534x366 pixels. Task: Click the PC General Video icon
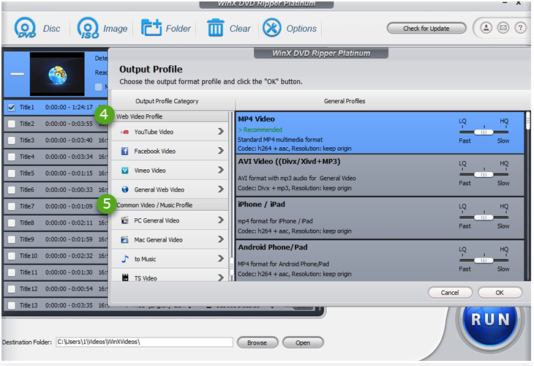tap(125, 220)
